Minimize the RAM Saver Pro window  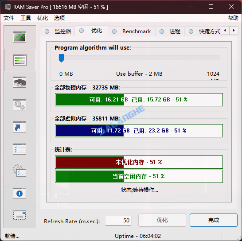(x=191, y=7)
